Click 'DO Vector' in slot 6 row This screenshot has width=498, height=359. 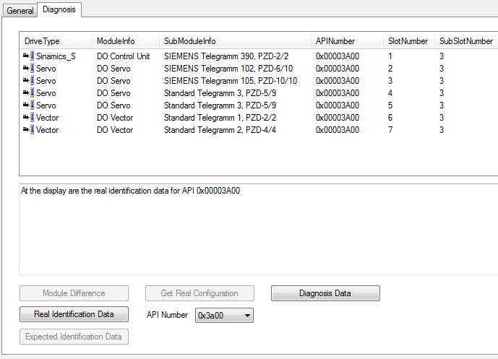tap(115, 118)
